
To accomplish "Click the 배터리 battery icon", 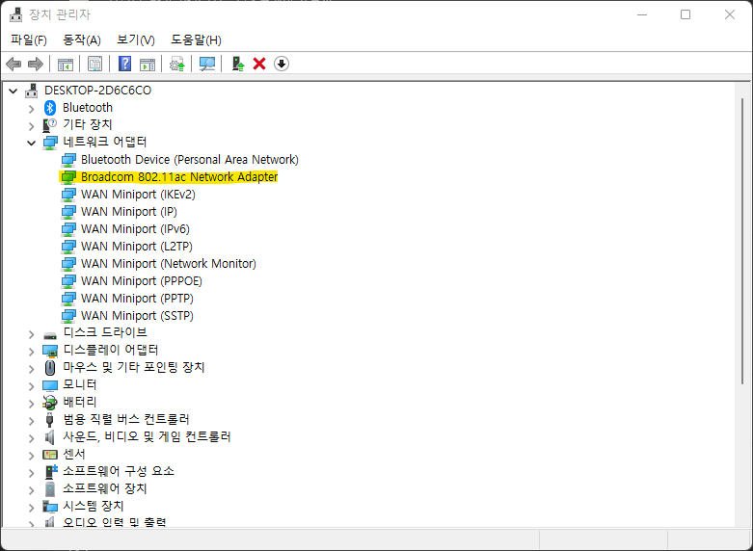I will (x=50, y=403).
